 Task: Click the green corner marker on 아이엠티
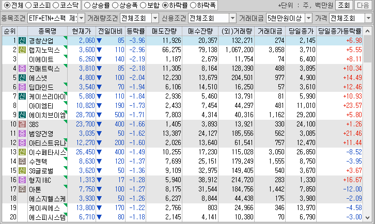coord(66,103)
